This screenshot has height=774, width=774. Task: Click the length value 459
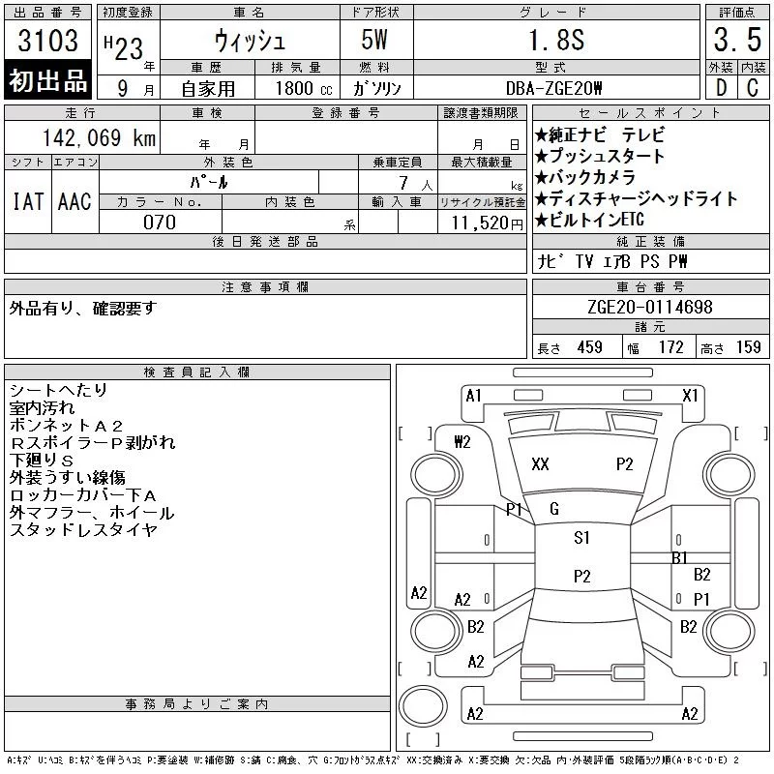click(x=589, y=347)
